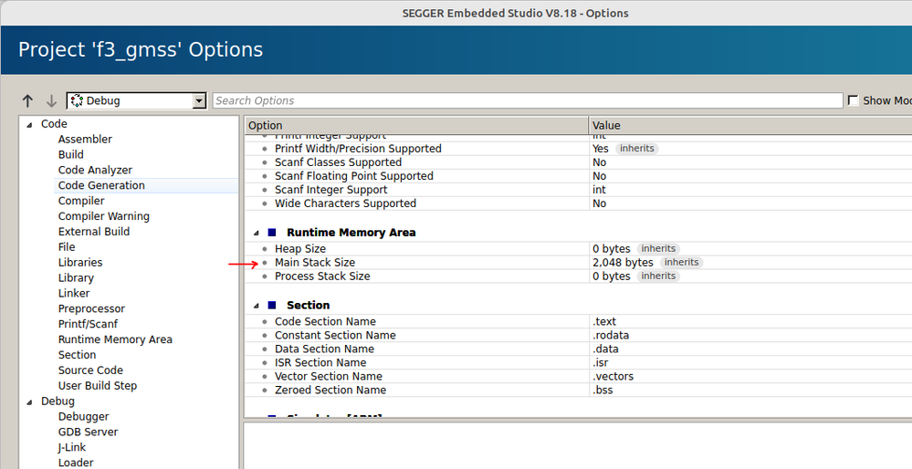The height and width of the screenshot is (469, 912).
Task: Select J-Link in the options tree
Action: (x=71, y=447)
